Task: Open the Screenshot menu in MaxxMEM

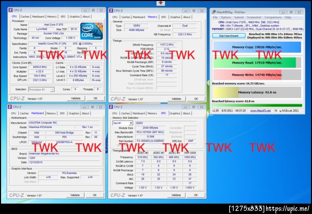Action: [x=254, y=17]
